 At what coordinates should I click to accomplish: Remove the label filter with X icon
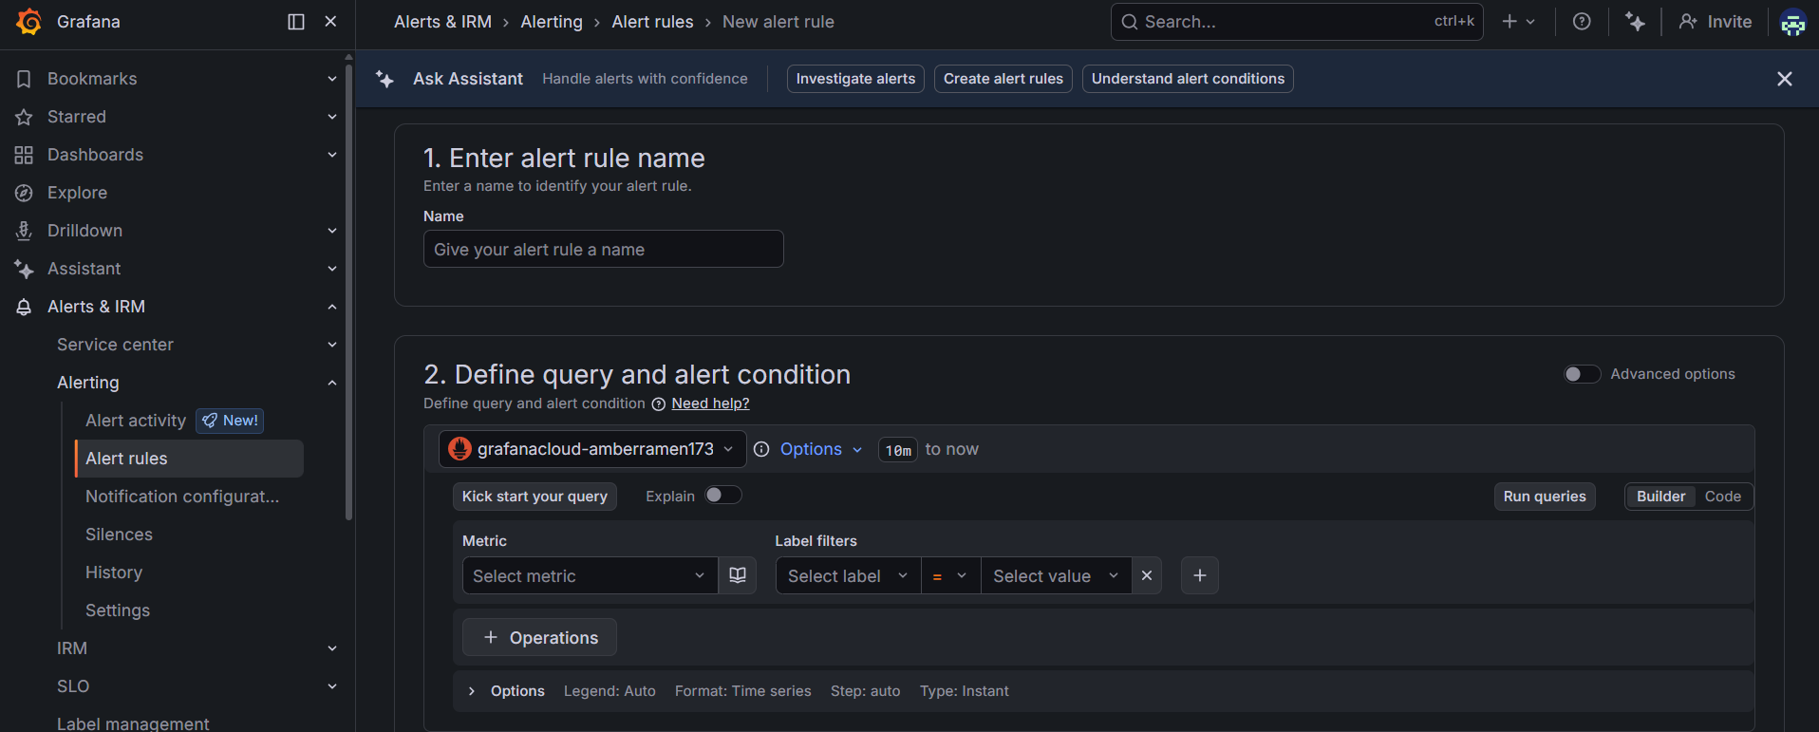[1147, 575]
